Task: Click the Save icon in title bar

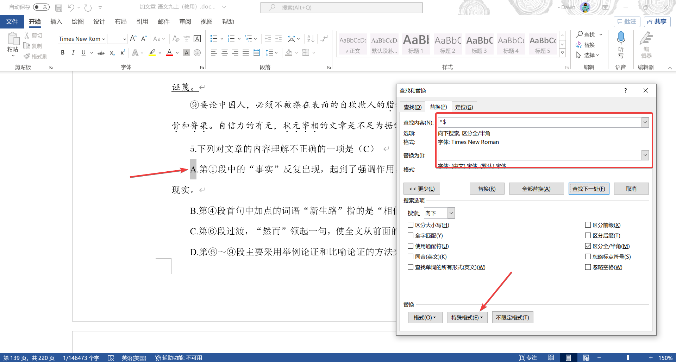Action: (x=59, y=7)
